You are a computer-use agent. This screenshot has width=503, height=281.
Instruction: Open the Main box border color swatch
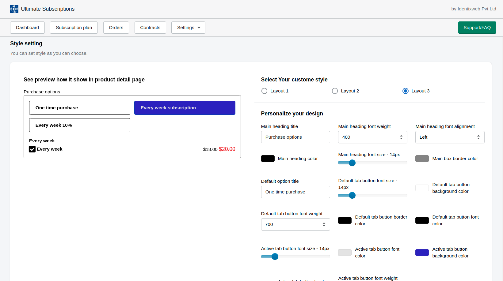point(422,158)
